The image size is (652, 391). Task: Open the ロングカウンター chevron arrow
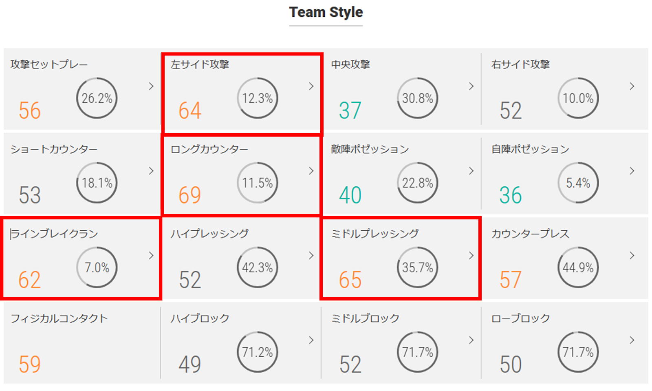[311, 171]
